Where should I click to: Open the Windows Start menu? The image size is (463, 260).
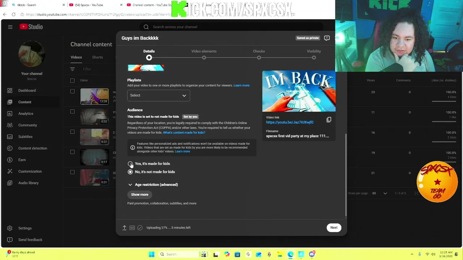pyautogui.click(x=152, y=254)
